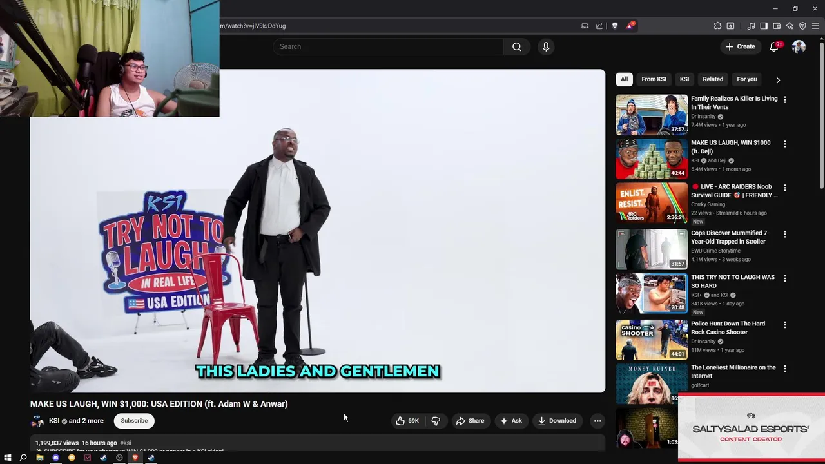Viewport: 825px width, 464px height.
Task: Open the Brave Rewards triangle icon
Action: (x=630, y=26)
